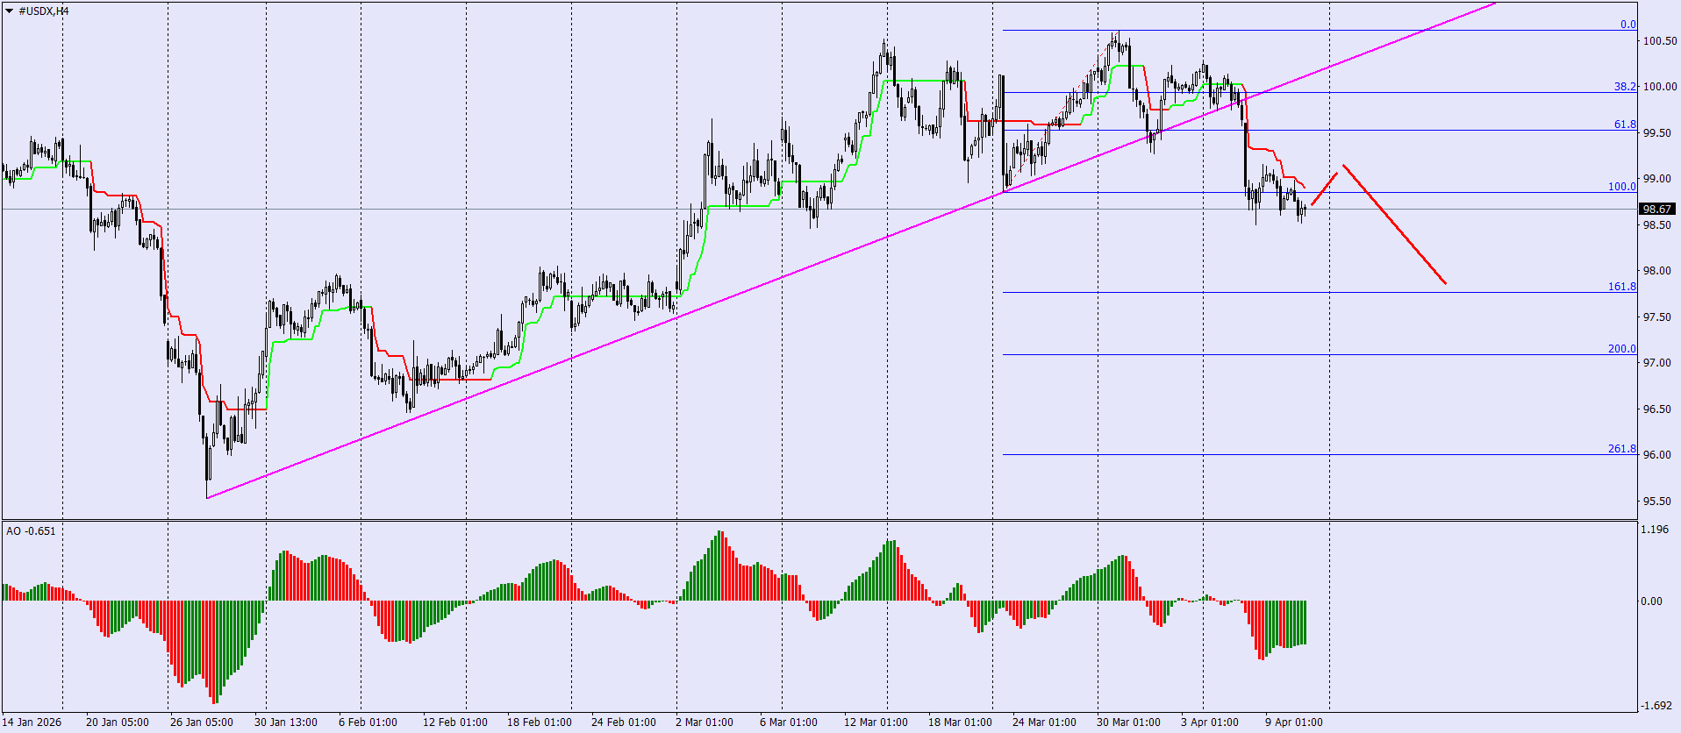Click the AO -0.651 indicator label

pyautogui.click(x=31, y=531)
